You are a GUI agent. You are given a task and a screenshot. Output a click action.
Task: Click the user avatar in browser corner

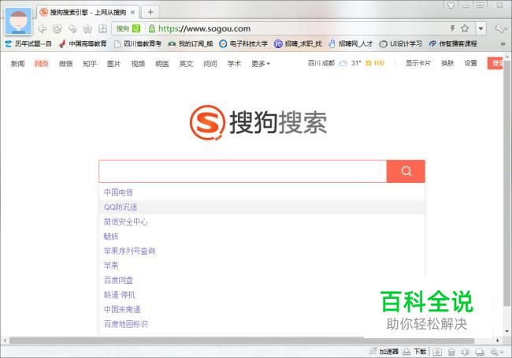tap(18, 21)
